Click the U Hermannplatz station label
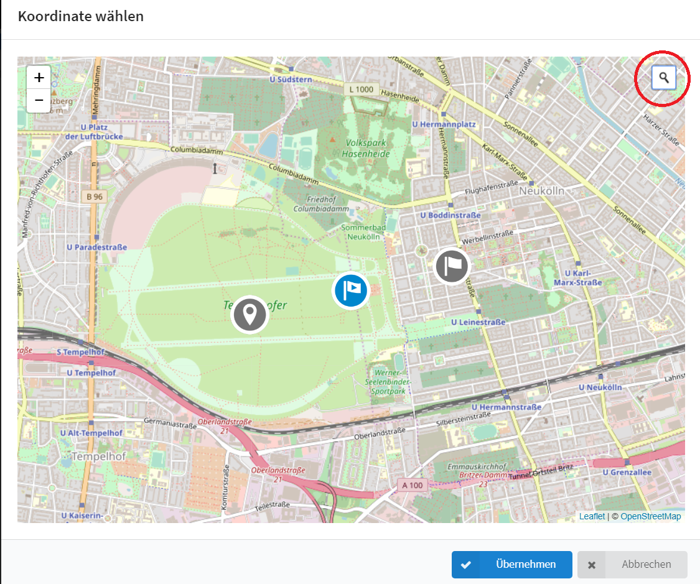Image resolution: width=700 pixels, height=584 pixels. [444, 124]
